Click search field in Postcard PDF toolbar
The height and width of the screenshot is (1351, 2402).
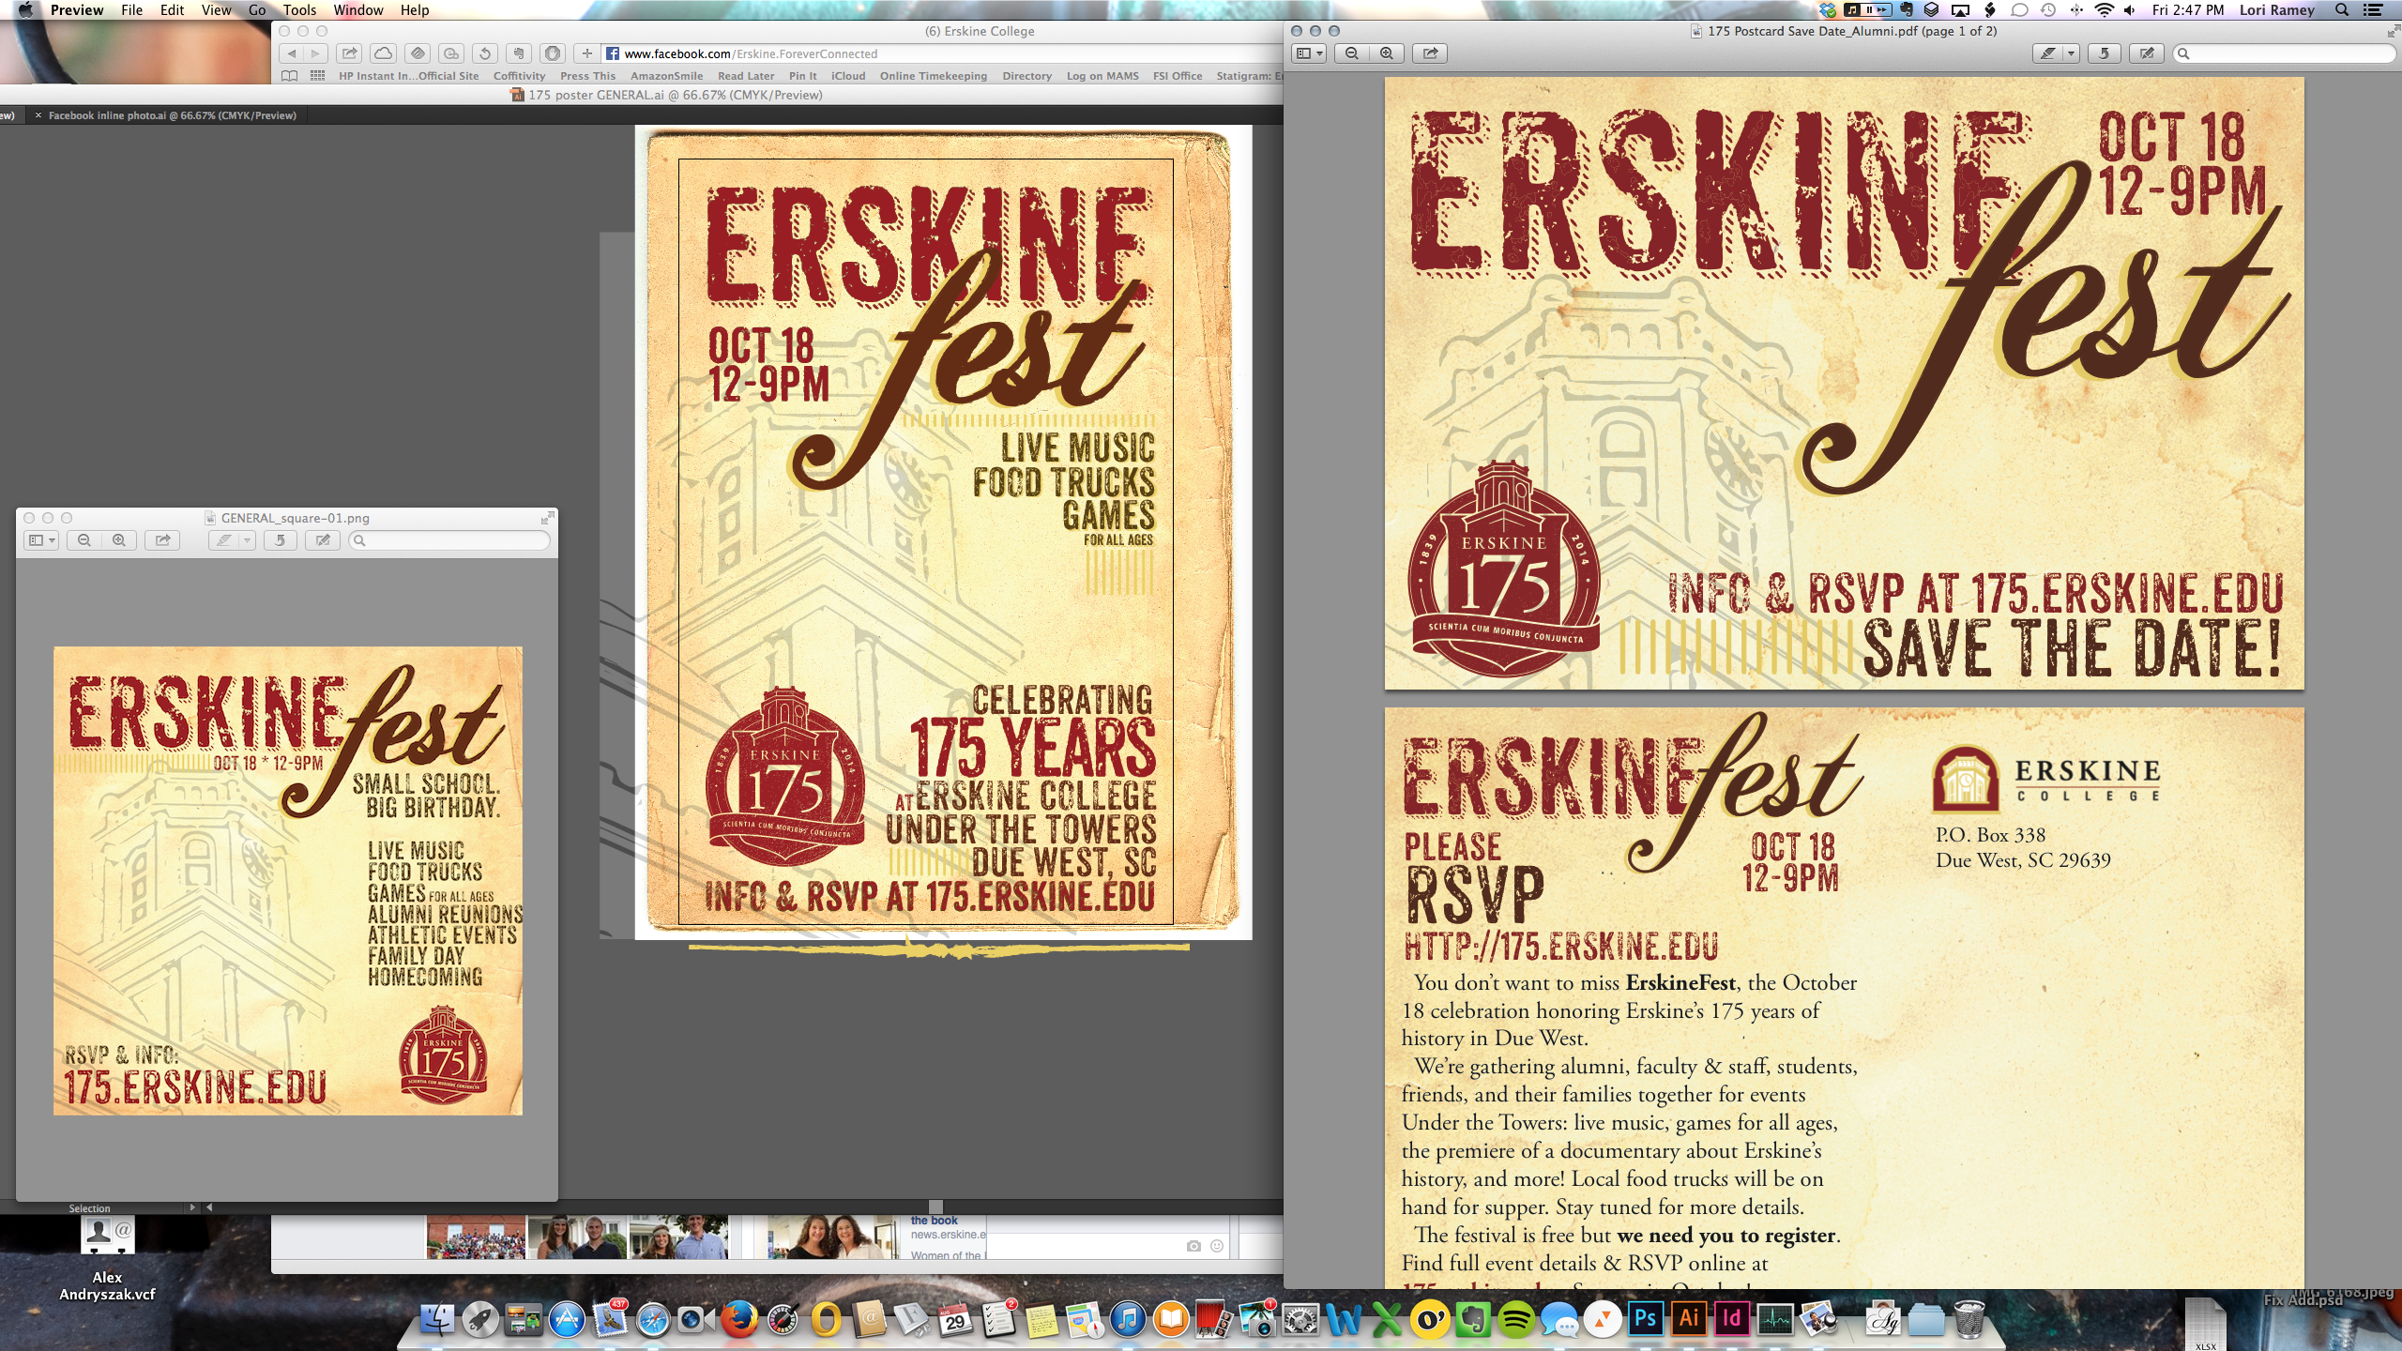[2285, 53]
